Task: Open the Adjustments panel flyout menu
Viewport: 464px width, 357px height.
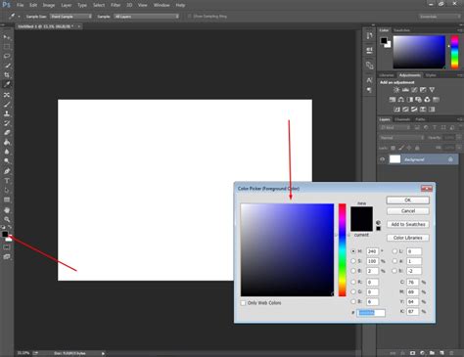Action: [459, 75]
